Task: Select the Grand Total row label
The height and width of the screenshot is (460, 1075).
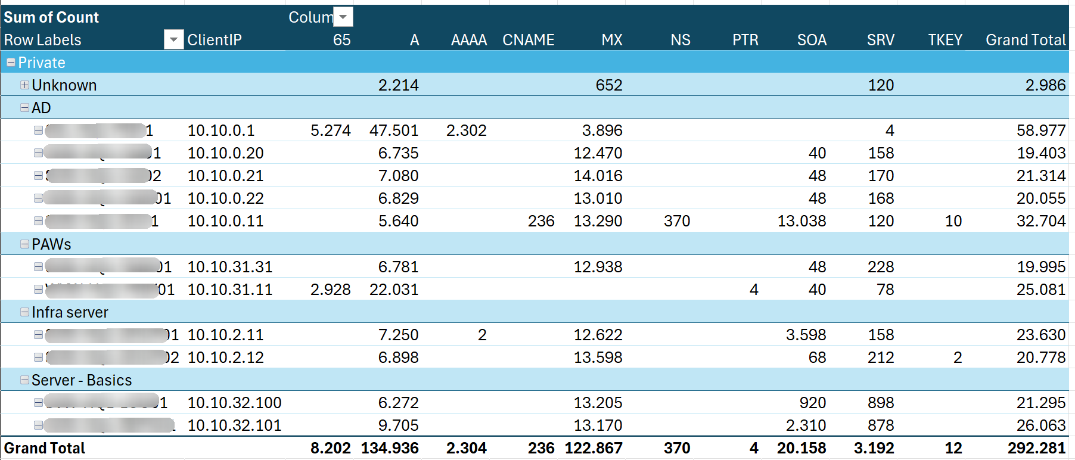Action: click(45, 448)
